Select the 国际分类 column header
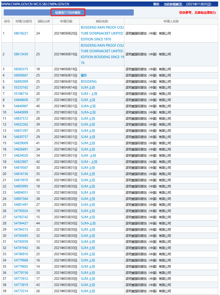This screenshot has height=295, width=220. click(44, 21)
